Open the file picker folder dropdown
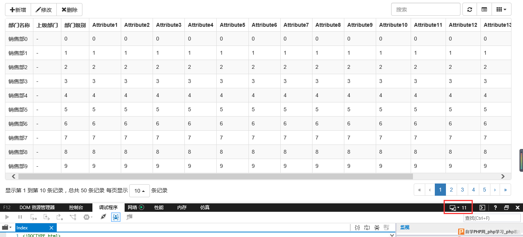 pyautogui.click(x=7, y=227)
